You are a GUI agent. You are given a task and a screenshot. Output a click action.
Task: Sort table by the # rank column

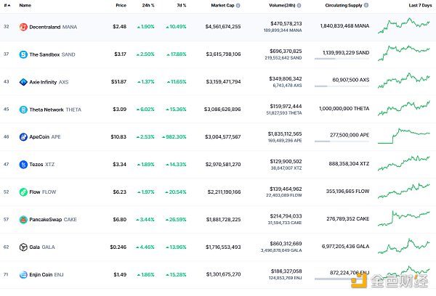(7, 5)
